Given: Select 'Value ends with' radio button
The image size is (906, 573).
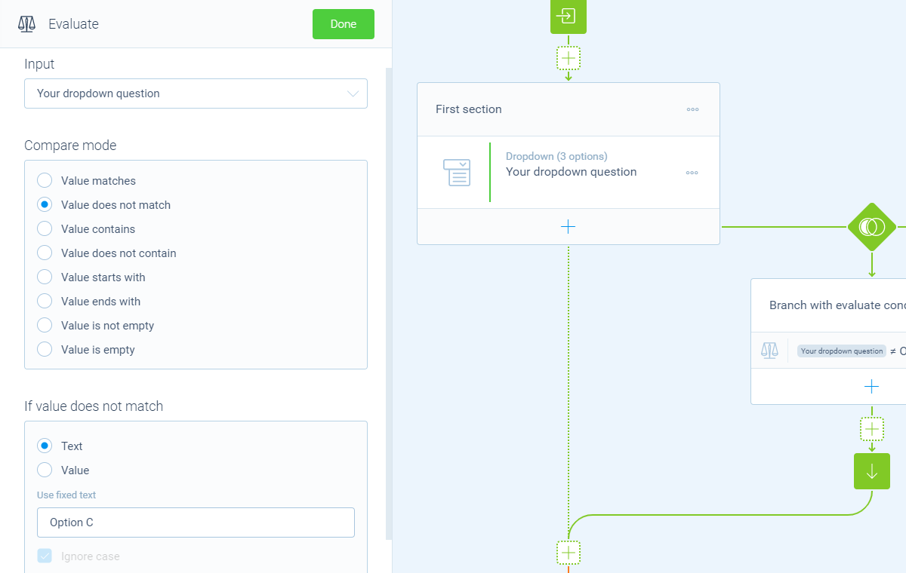Looking at the screenshot, I should pyautogui.click(x=45, y=302).
